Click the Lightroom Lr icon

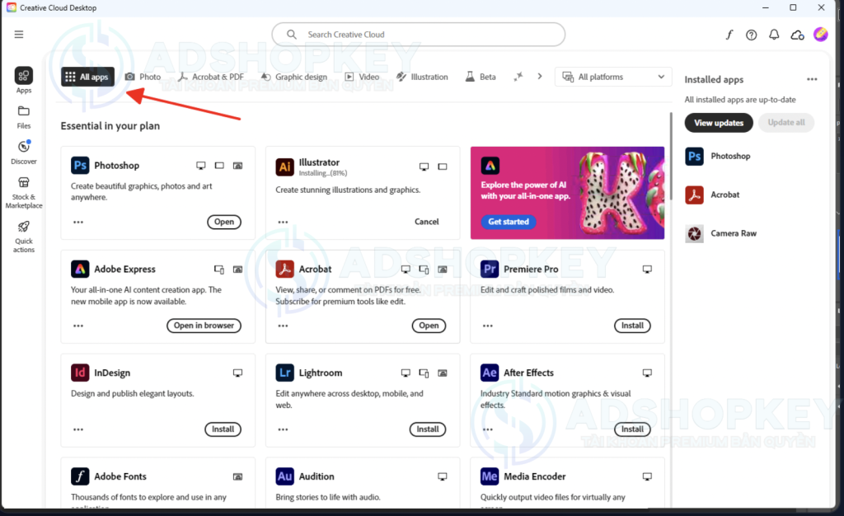284,373
